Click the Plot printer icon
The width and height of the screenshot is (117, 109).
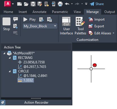coord(60,4)
